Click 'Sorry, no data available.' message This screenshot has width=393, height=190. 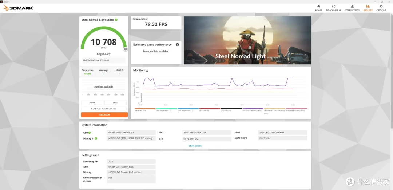[x=156, y=51]
